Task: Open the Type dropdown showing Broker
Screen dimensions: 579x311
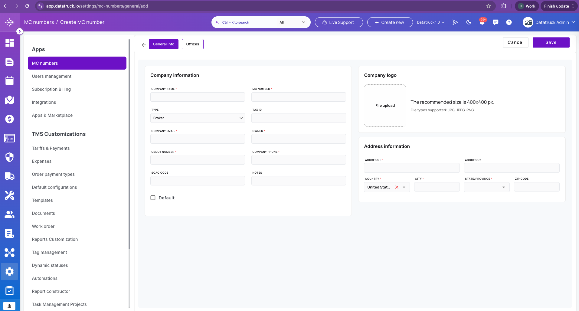Action: tap(198, 118)
